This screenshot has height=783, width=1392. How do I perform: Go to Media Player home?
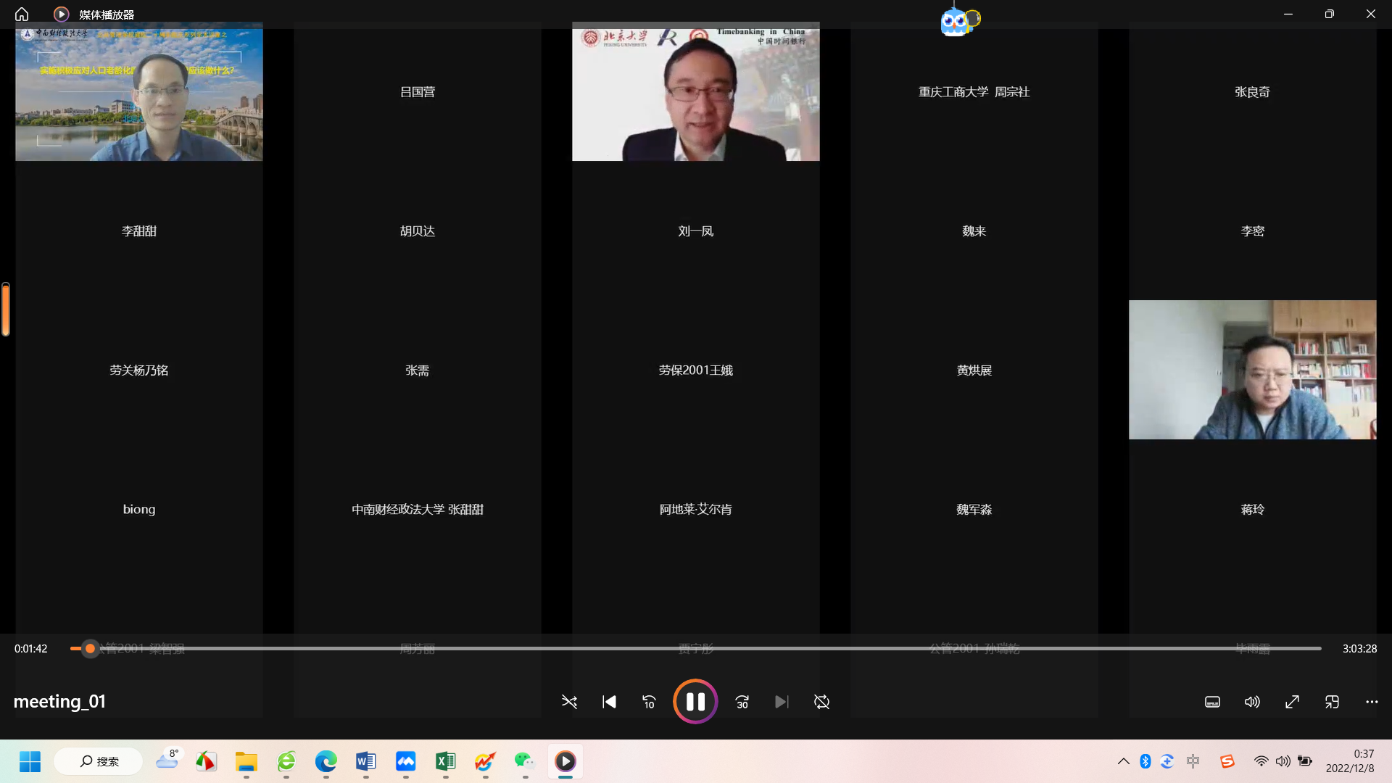tap(22, 14)
